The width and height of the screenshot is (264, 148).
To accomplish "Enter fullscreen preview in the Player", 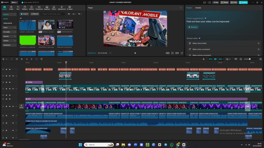I will [182, 53].
